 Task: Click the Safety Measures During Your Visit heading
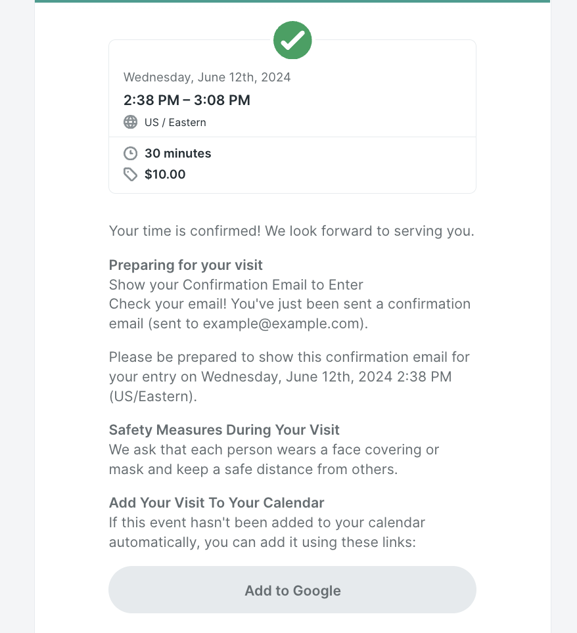(x=224, y=430)
